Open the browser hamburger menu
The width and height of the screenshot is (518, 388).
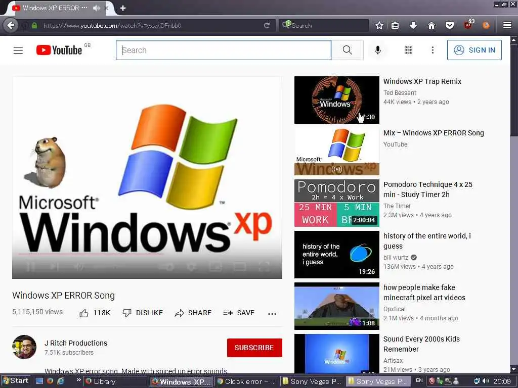click(507, 25)
